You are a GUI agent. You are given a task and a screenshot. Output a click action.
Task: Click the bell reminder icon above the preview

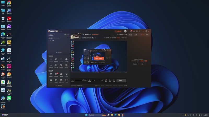coord(118,35)
